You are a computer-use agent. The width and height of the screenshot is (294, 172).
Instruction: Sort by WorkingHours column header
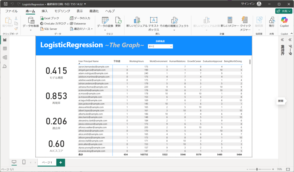pos(136,61)
